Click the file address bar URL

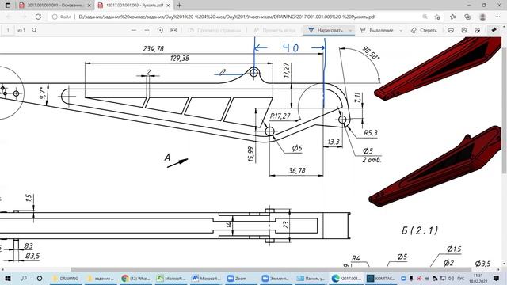coord(227,17)
